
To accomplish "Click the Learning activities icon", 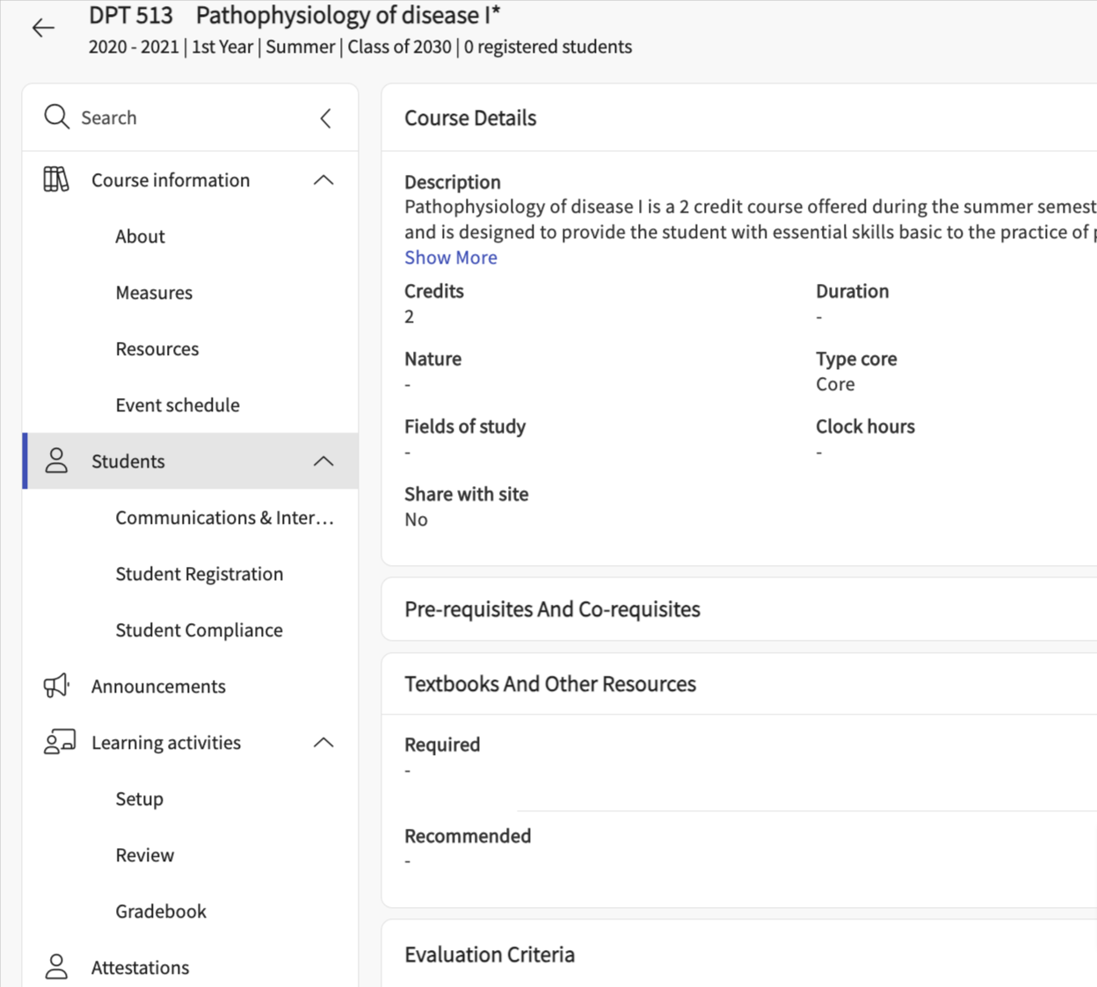I will click(59, 743).
